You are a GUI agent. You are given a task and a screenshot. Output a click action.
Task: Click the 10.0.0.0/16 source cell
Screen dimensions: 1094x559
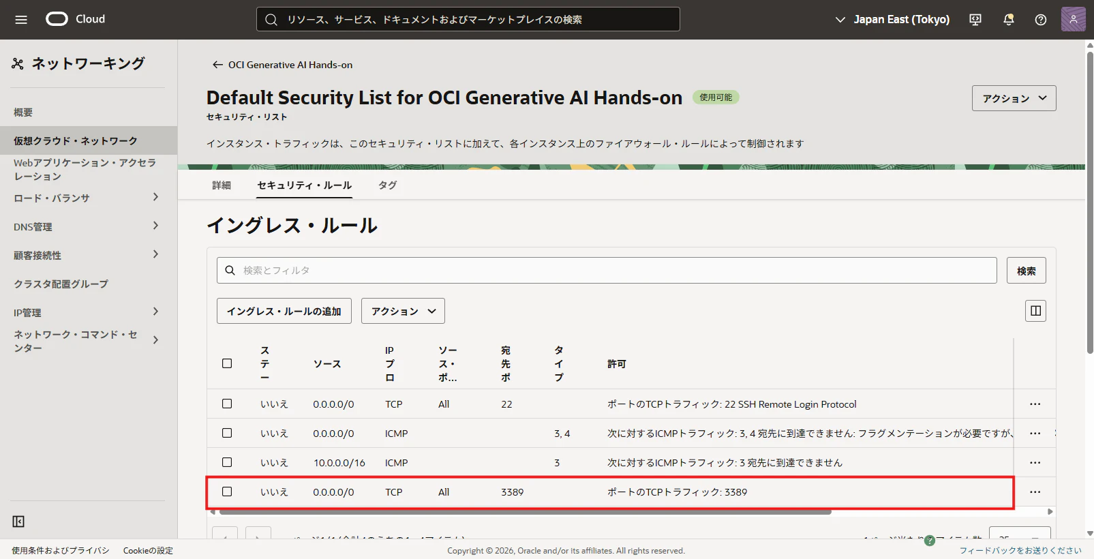click(x=339, y=463)
